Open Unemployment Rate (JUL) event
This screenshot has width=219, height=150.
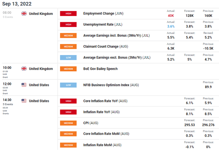103,24
